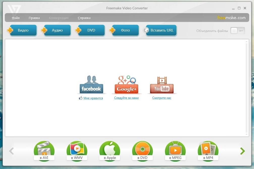Show more formats with green right arrow

pyautogui.click(x=242, y=151)
